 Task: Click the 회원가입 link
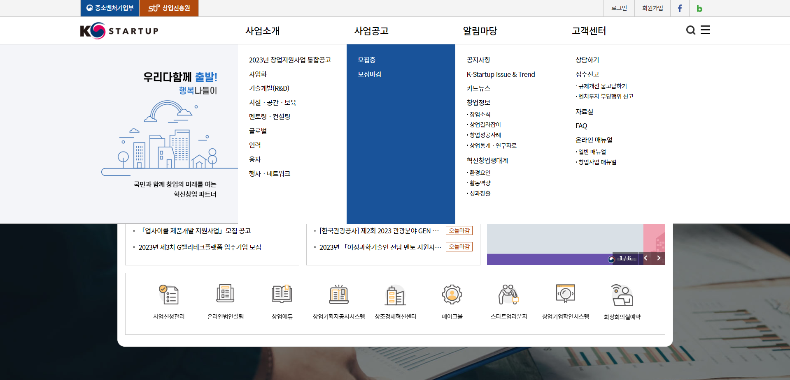click(653, 8)
